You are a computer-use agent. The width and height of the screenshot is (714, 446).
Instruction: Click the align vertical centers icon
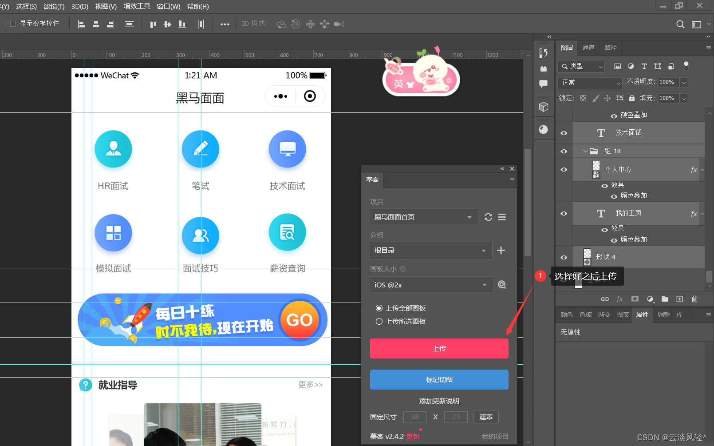coord(167,24)
